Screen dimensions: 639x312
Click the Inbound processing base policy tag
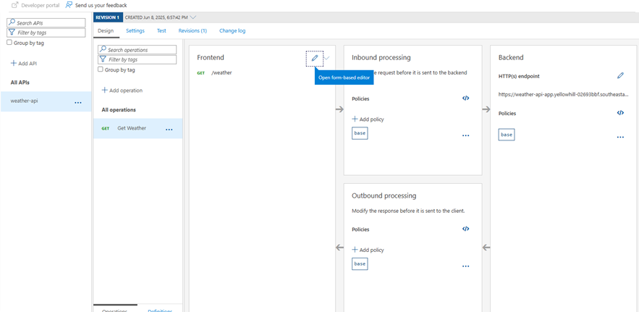(x=360, y=133)
